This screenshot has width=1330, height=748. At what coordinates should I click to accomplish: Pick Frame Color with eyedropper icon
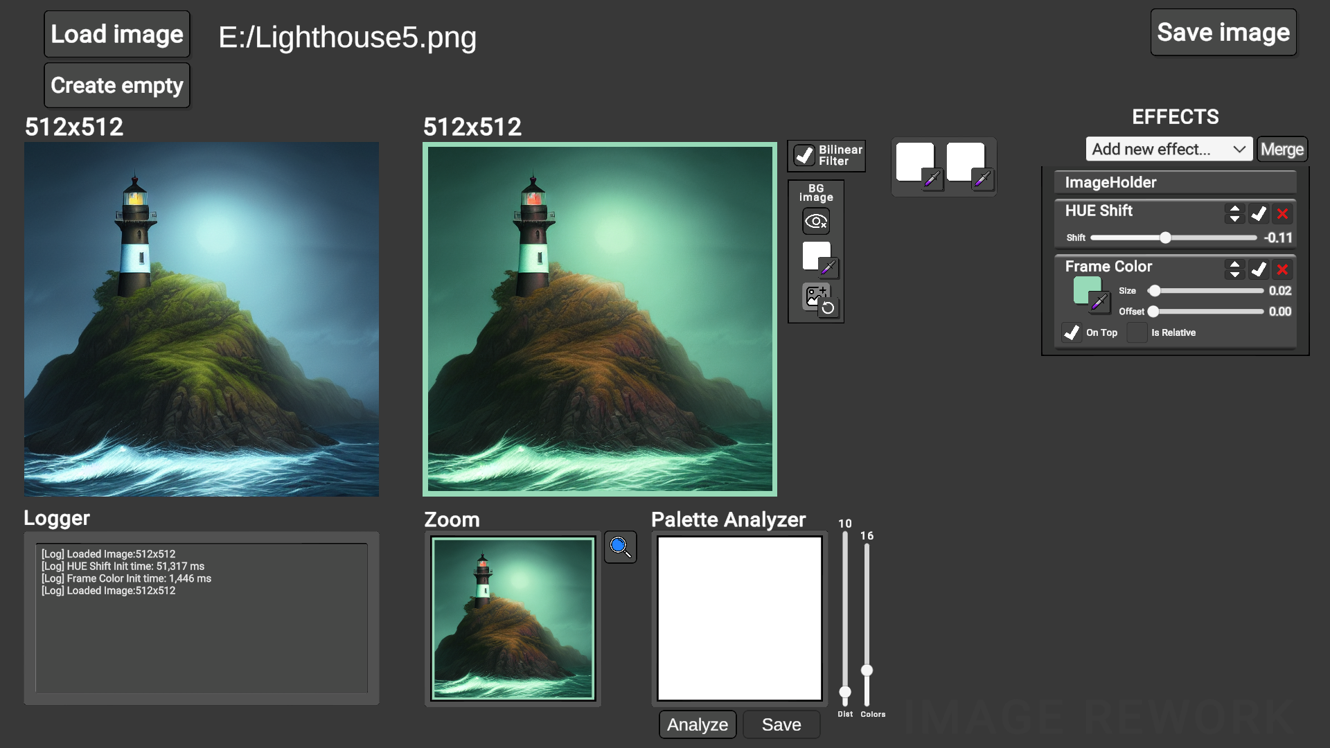1099,302
